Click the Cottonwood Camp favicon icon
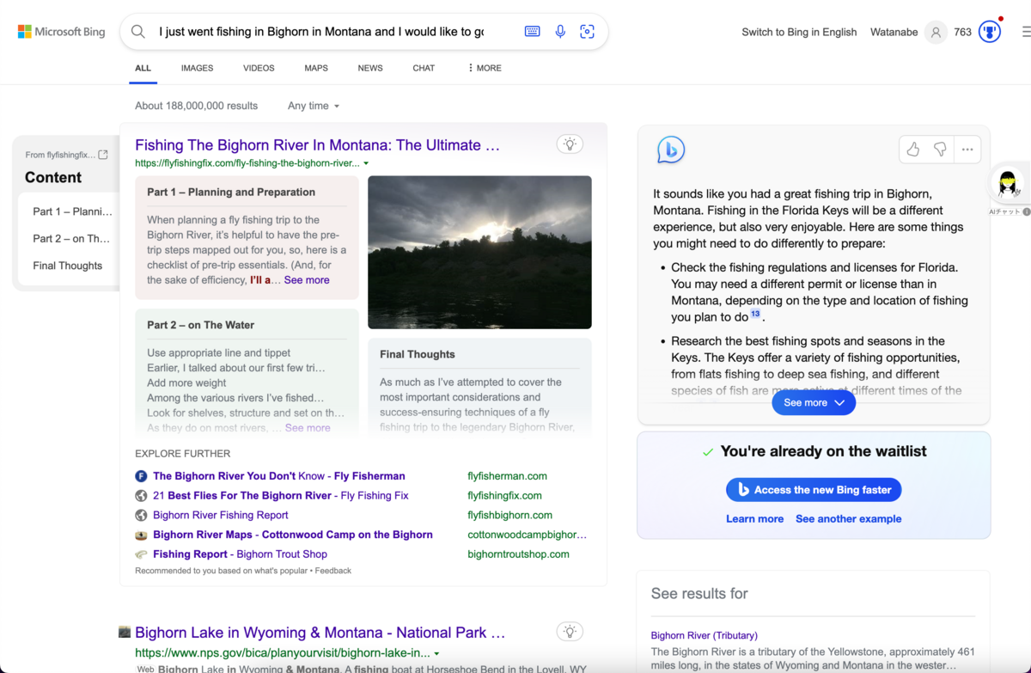This screenshot has width=1031, height=673. point(141,535)
